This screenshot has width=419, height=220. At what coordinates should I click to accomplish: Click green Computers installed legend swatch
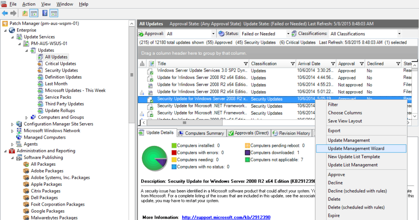pos(174,146)
